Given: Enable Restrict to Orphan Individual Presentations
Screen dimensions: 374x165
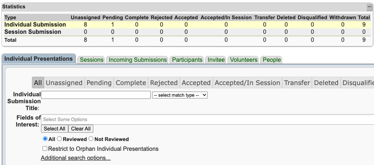Looking at the screenshot, I should [x=45, y=149].
